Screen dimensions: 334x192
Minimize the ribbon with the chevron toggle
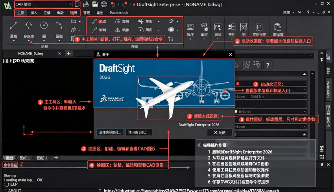pos(299,13)
